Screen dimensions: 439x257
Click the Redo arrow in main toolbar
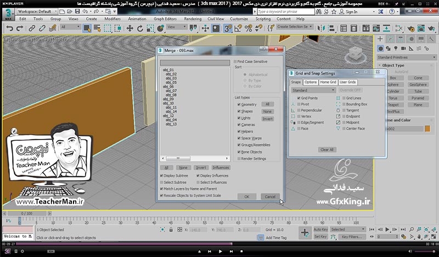(20, 29)
